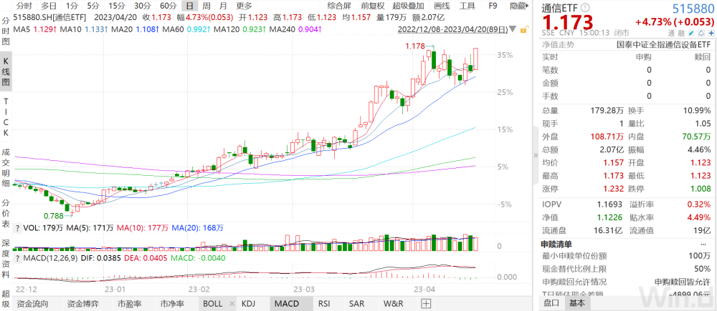
Task: Select the 60分 period
Action: tap(168, 6)
